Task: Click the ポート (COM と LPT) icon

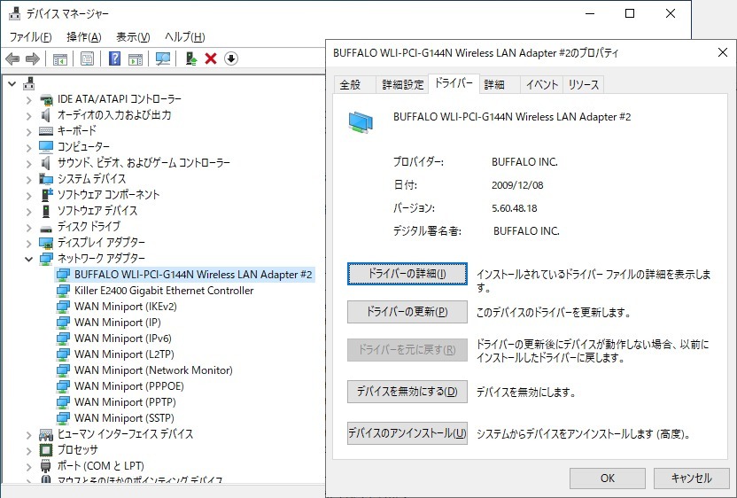Action: point(45,466)
